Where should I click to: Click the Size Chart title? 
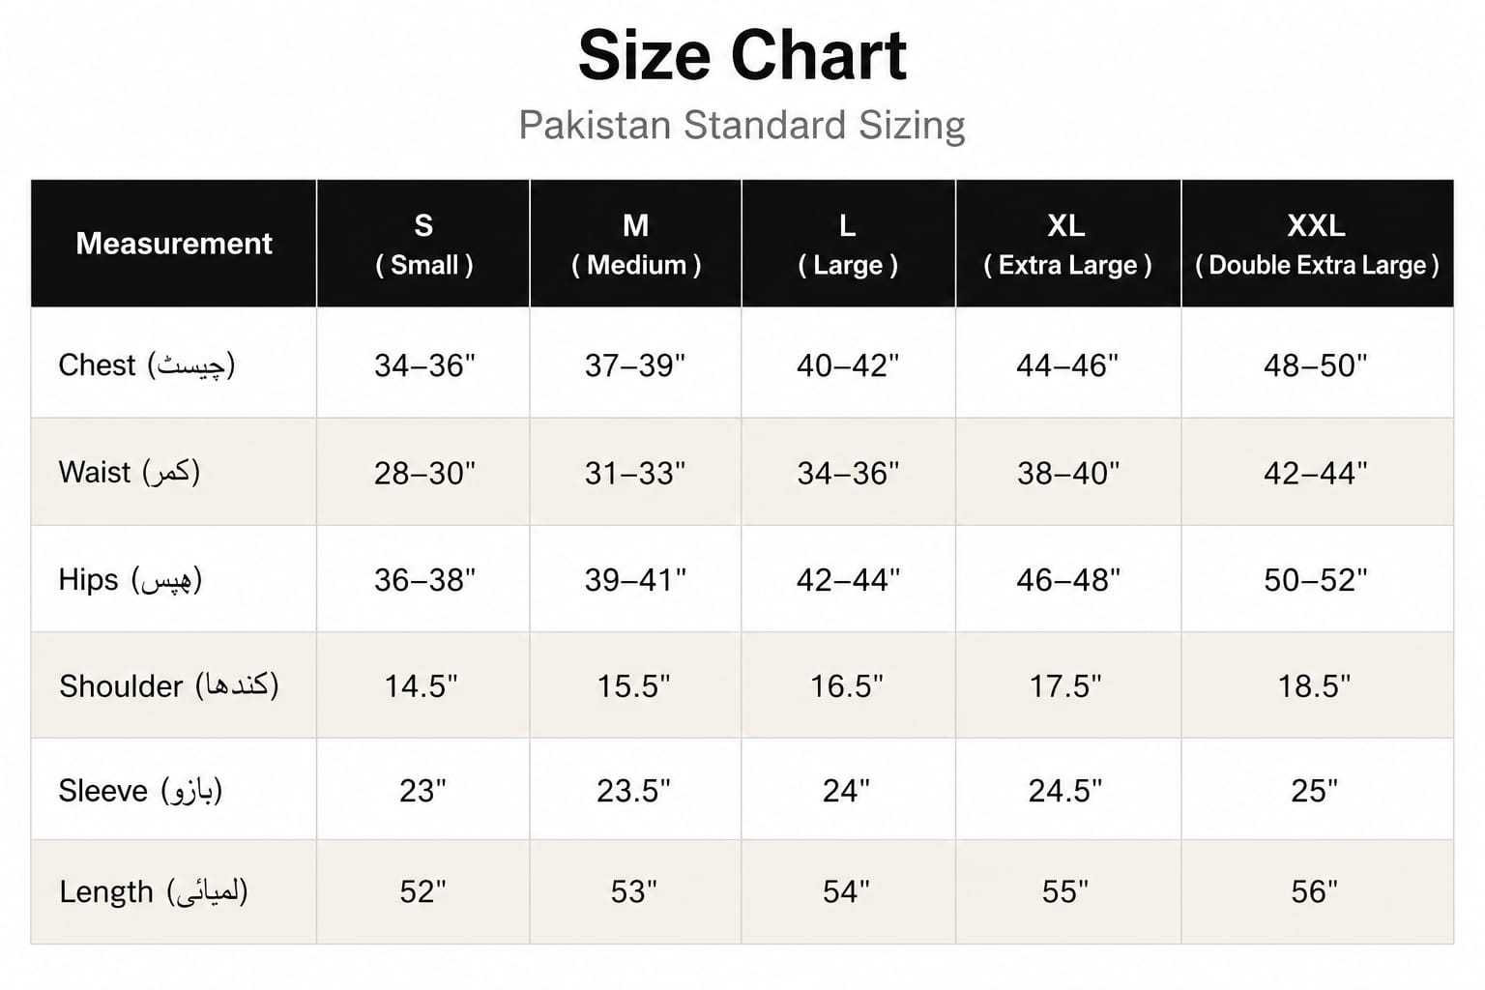[742, 55]
